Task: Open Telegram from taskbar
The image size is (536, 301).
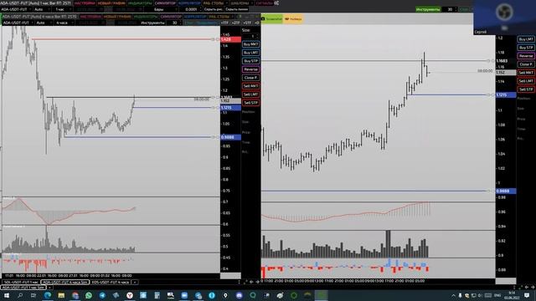Action: (x=102, y=295)
